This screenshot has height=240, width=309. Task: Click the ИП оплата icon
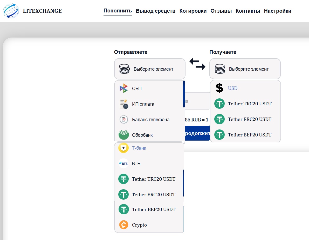(124, 104)
